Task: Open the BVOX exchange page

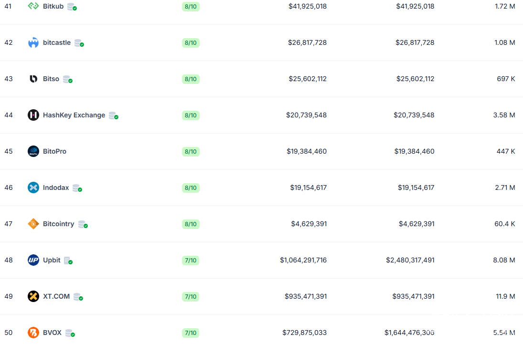Action: click(x=53, y=333)
